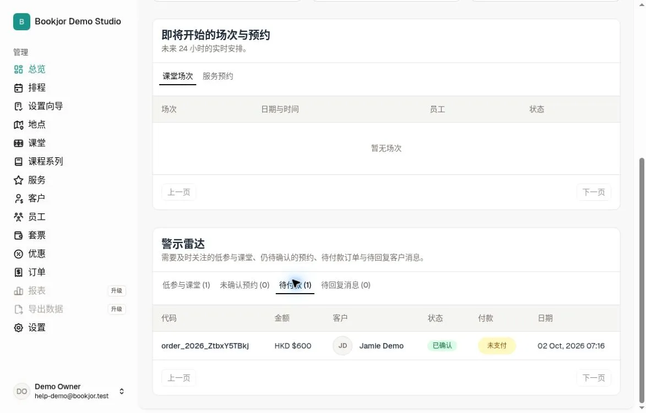Open the 服务 star icon
The height and width of the screenshot is (413, 646).
[x=19, y=180]
